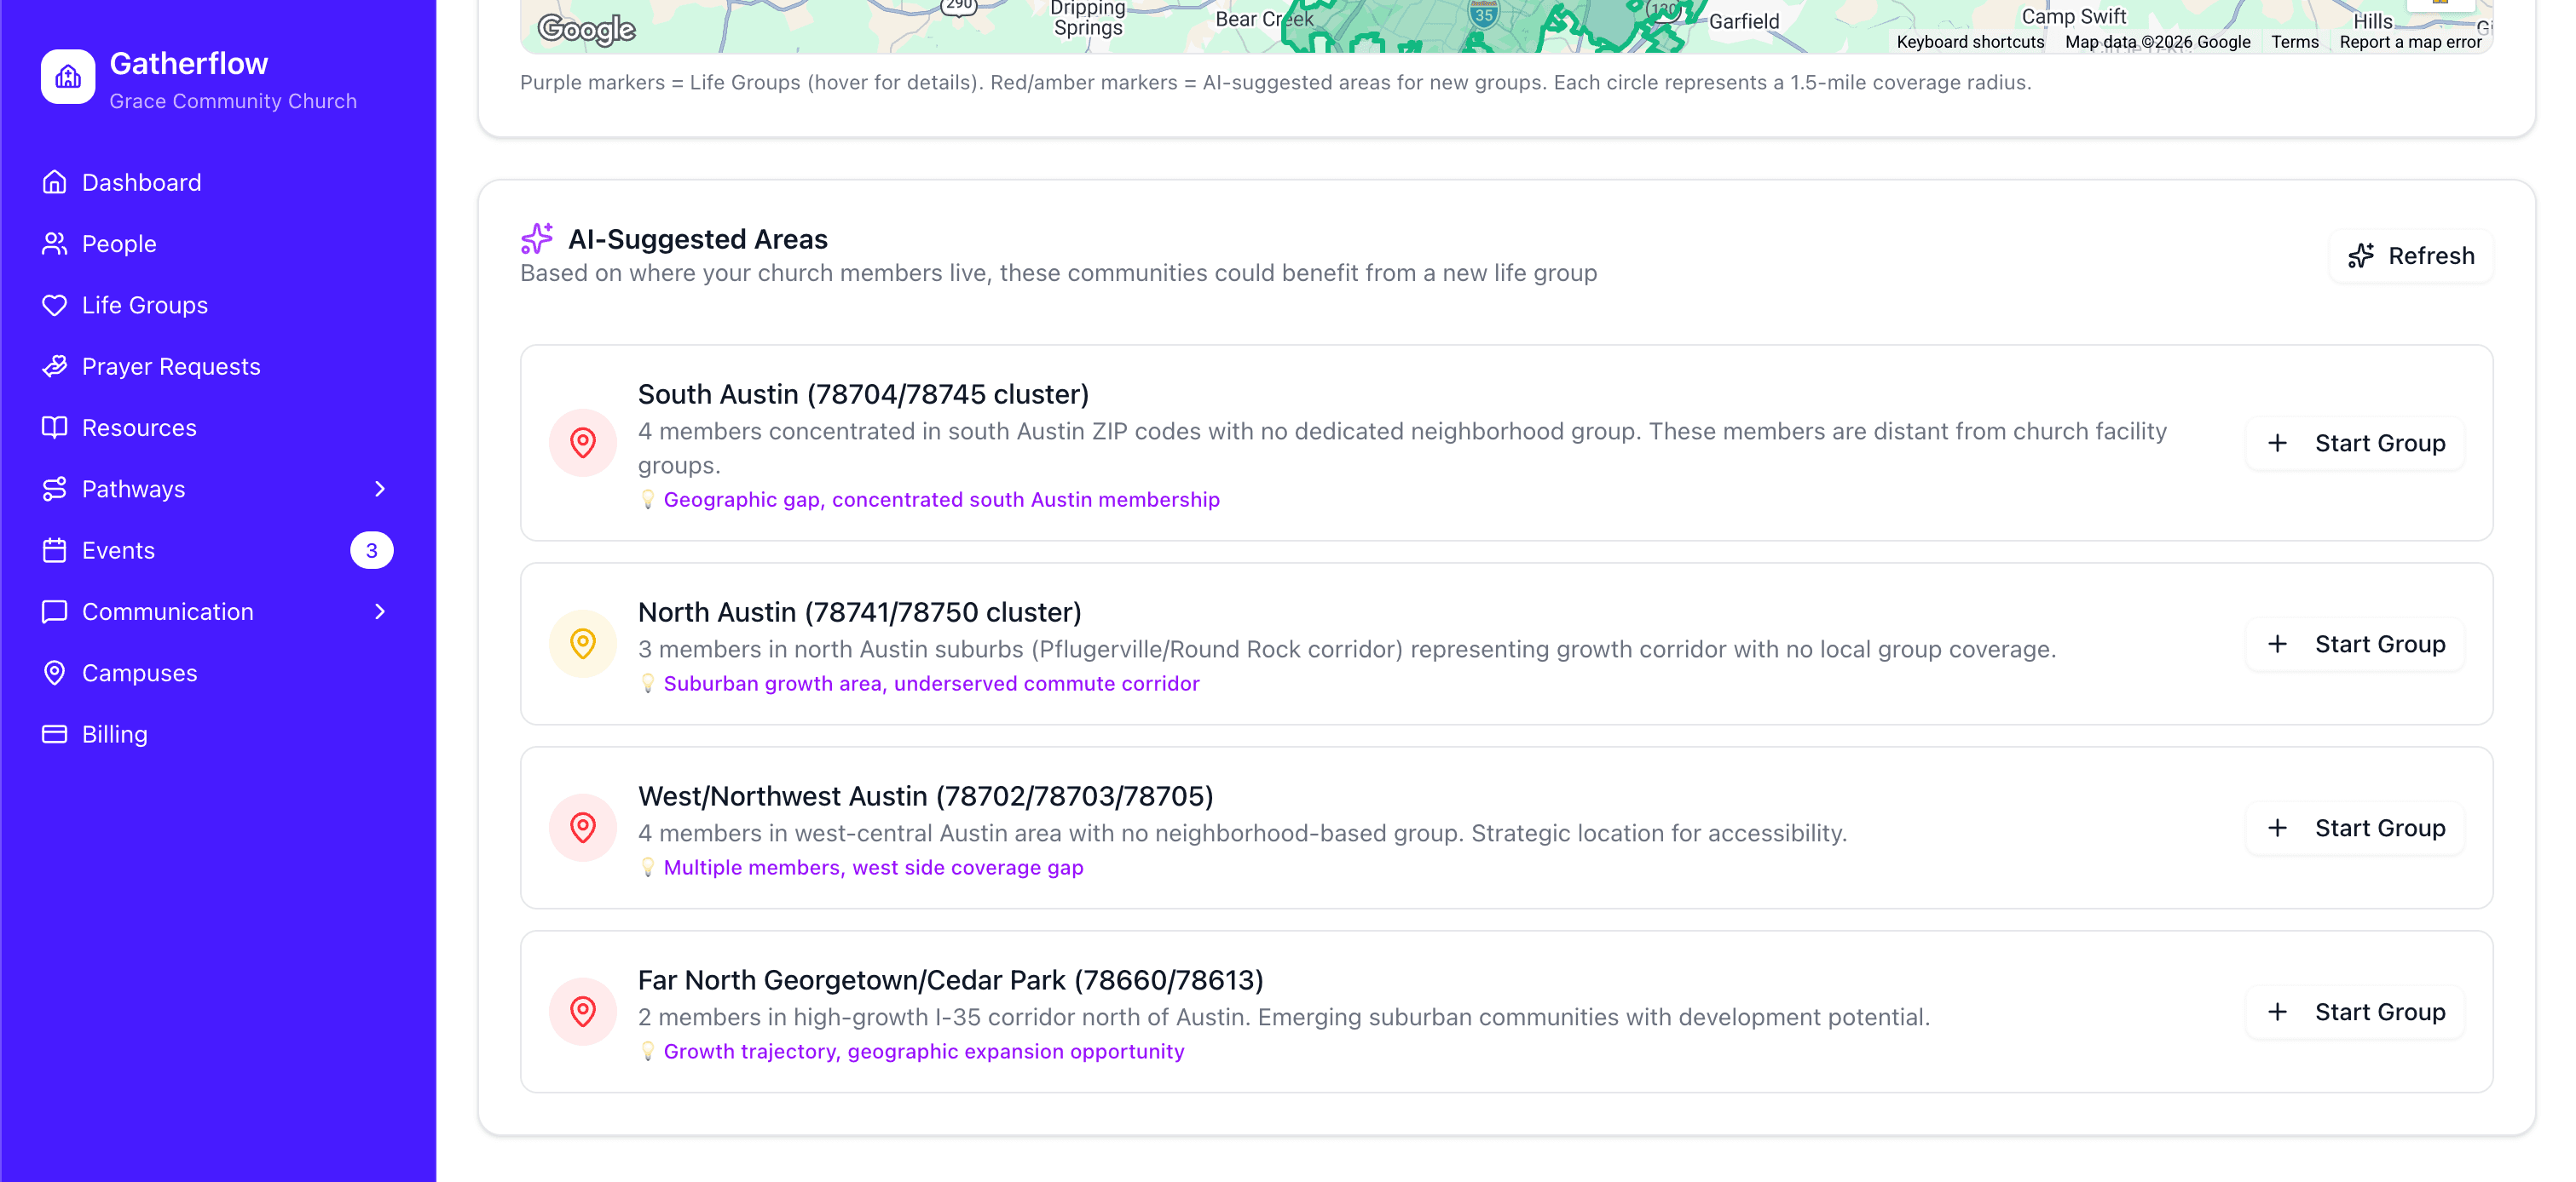2576x1182 pixels.
Task: Expand the Communication sidebar section
Action: (379, 611)
